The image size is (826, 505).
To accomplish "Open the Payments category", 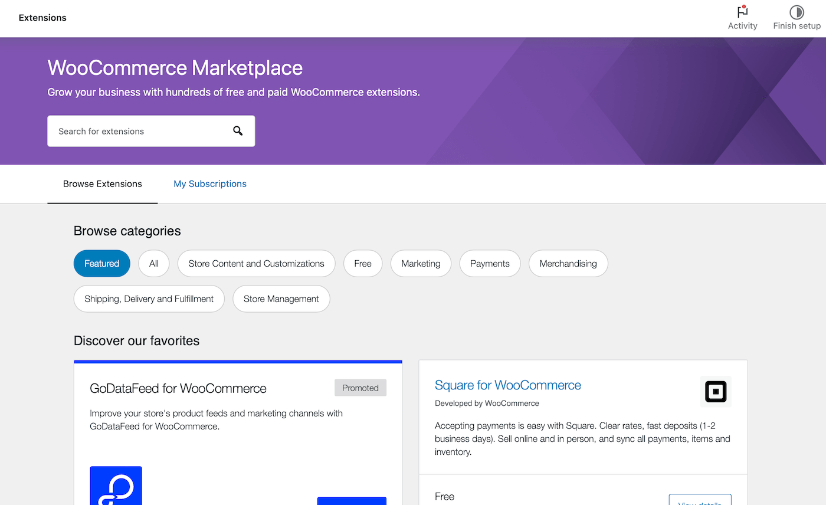I will [490, 263].
